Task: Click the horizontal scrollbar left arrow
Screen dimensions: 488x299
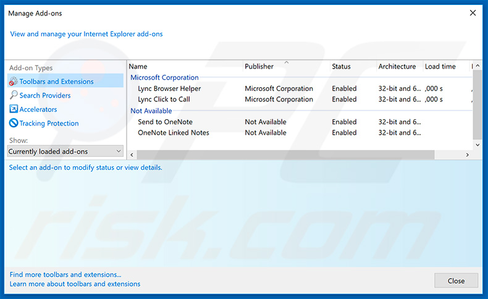Action: pyautogui.click(x=132, y=154)
